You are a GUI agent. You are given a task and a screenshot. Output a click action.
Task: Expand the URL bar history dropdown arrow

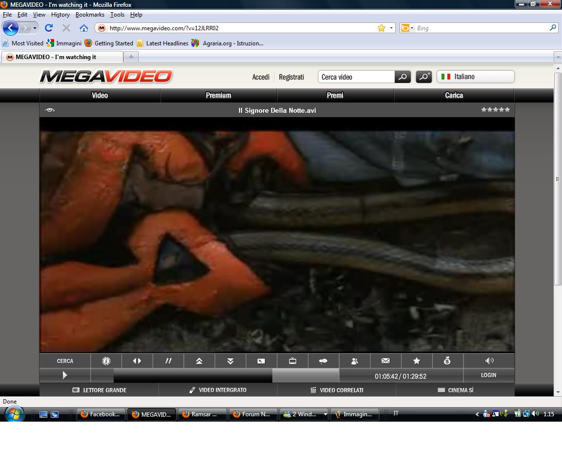tap(391, 28)
